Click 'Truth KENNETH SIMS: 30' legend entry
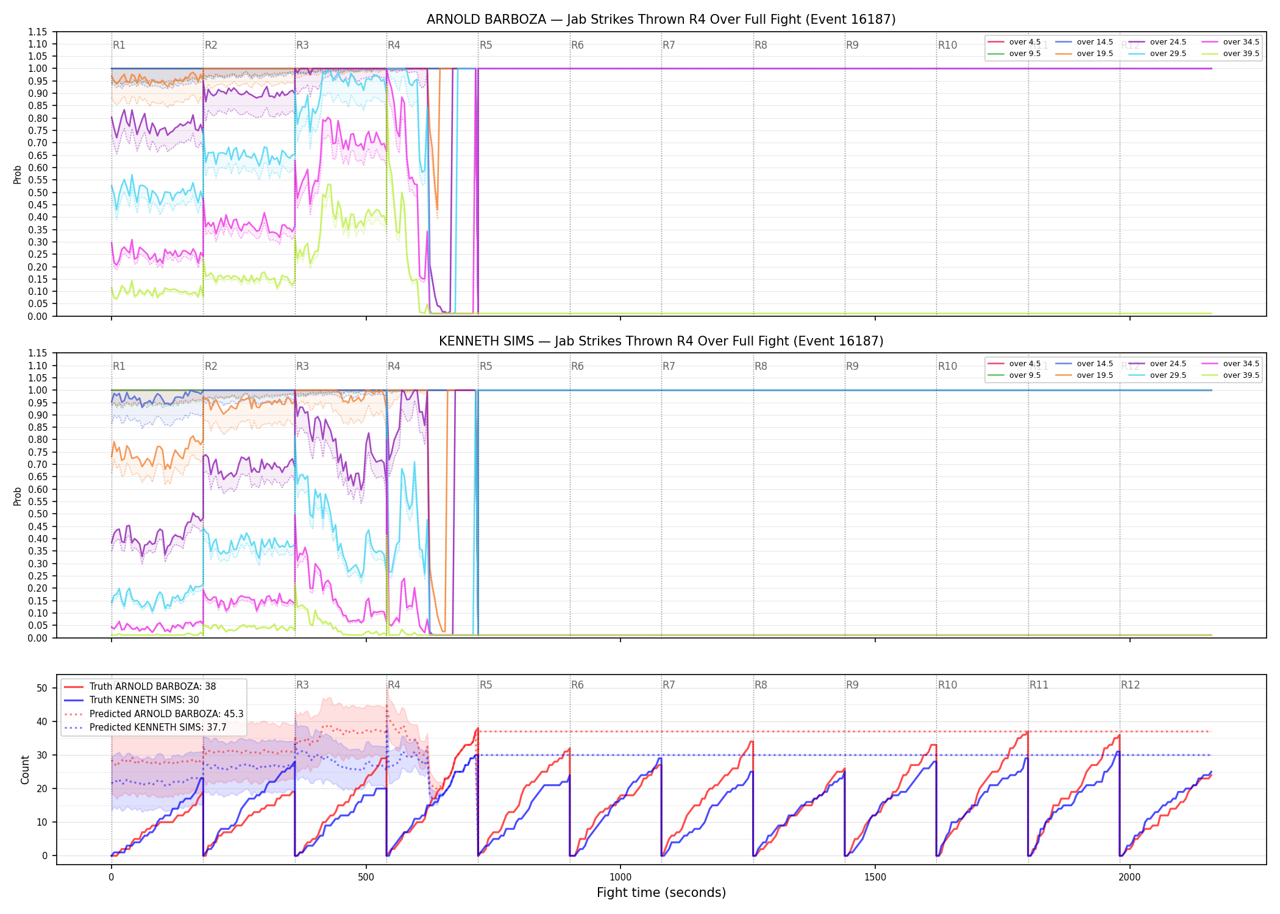Screen dimensions: 1280x914 tap(132, 700)
